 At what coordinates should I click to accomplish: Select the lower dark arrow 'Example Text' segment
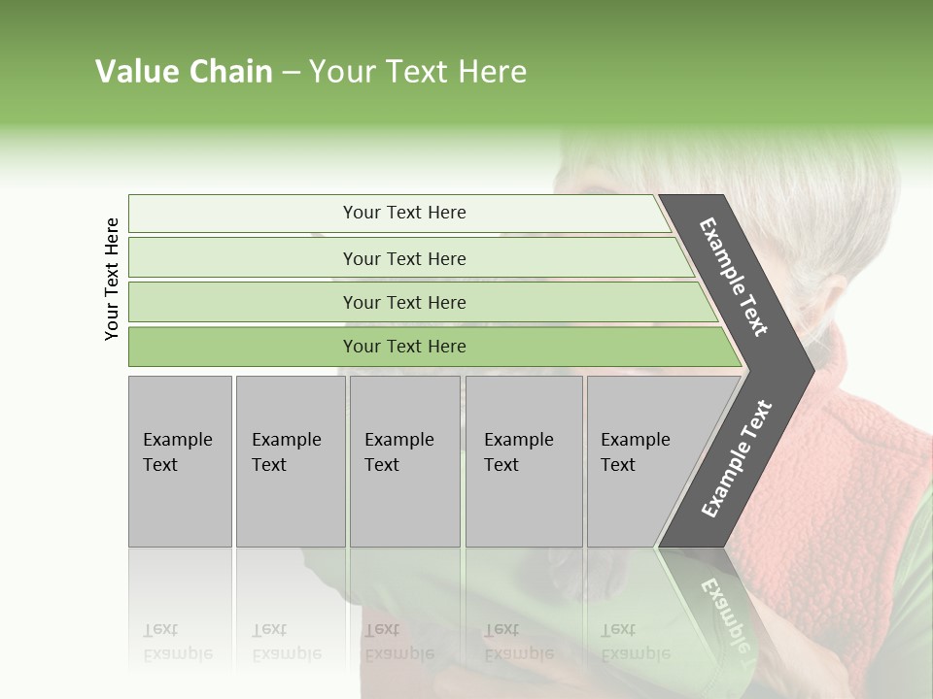(736, 460)
